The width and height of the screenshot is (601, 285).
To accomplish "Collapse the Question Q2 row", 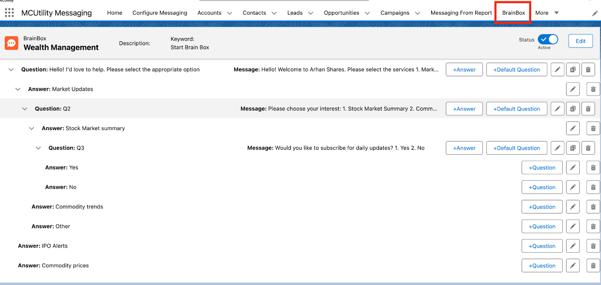I will 25,109.
